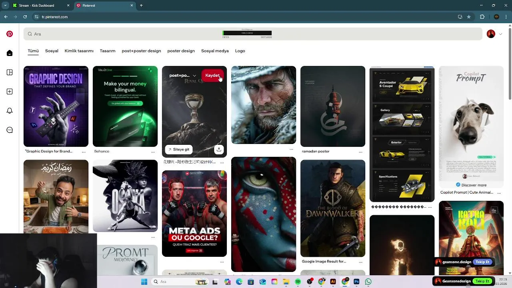Click the "Siteye git" button on the pin
This screenshot has width=512, height=288.
click(x=179, y=149)
